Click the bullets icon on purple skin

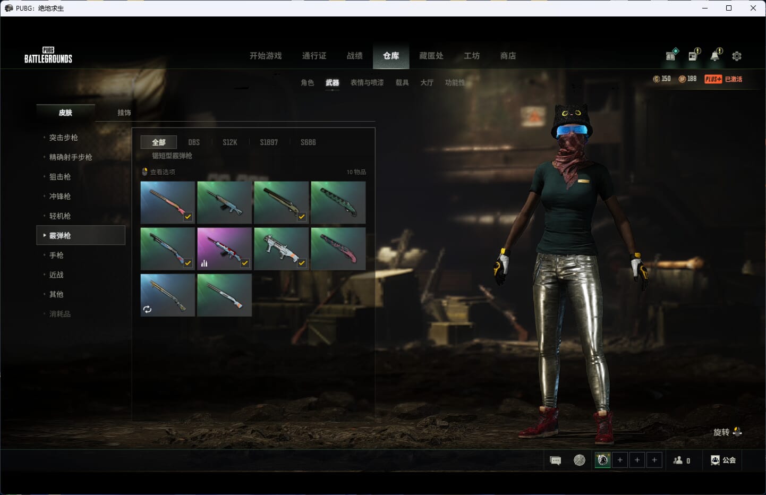point(204,263)
